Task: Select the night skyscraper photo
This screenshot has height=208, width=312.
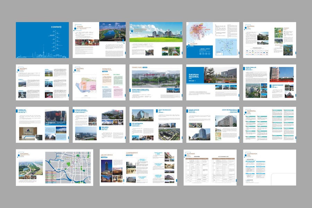Action: [106, 167]
